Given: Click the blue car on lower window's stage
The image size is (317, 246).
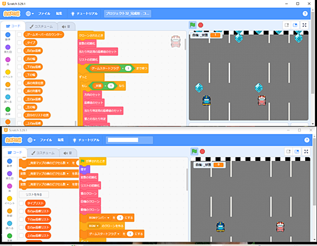Looking at the screenshot, I should click(220, 227).
